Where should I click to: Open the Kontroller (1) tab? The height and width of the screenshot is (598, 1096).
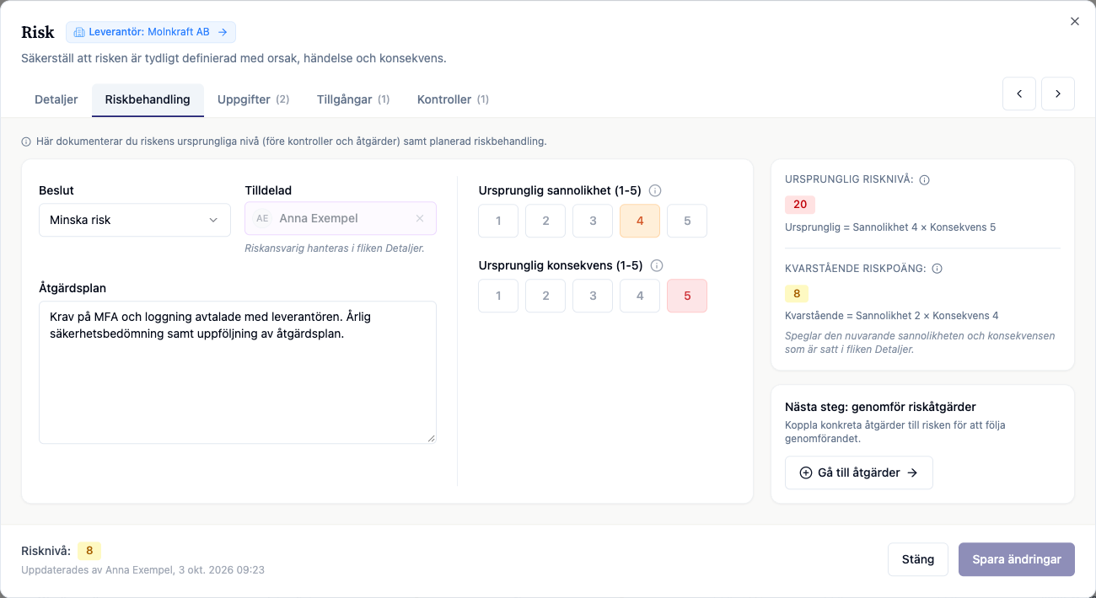pos(453,99)
